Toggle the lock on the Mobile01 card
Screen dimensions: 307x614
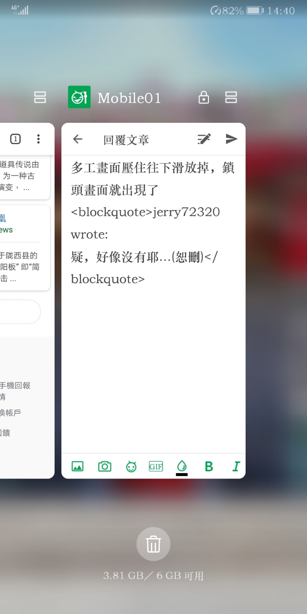click(204, 98)
